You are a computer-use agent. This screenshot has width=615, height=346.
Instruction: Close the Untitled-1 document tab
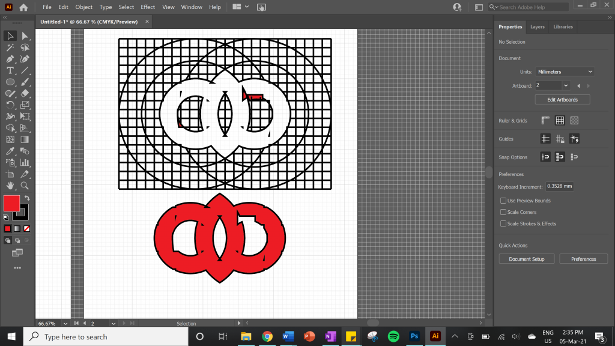147,22
